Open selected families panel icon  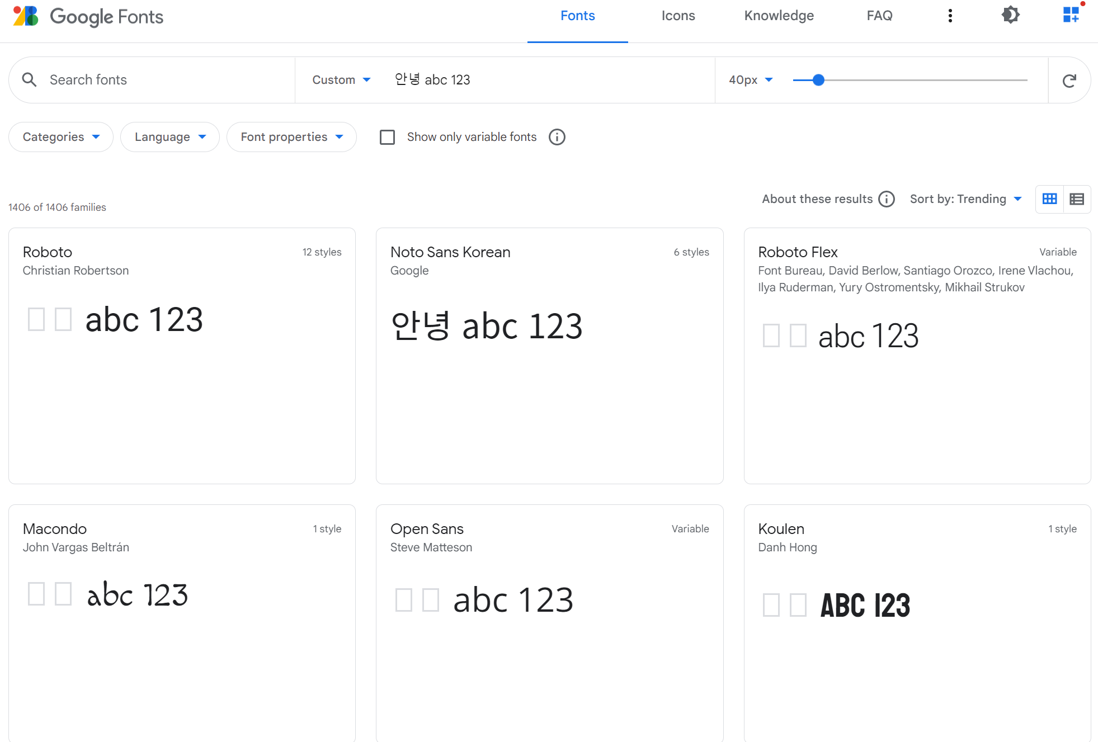pyautogui.click(x=1071, y=15)
